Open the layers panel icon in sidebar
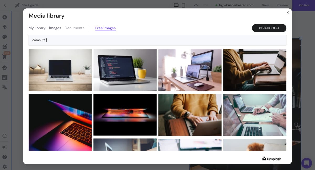Viewport: 315px width, 170px height. pos(5,27)
